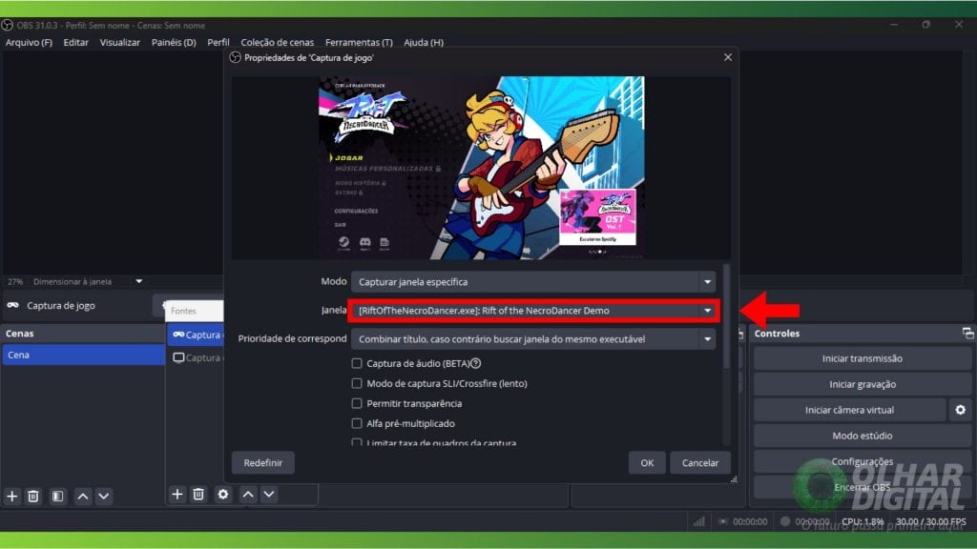The image size is (977, 549).
Task: Undock the Controles panel icon
Action: pyautogui.click(x=967, y=334)
